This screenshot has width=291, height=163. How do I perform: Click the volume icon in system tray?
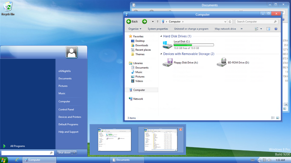point(269,160)
